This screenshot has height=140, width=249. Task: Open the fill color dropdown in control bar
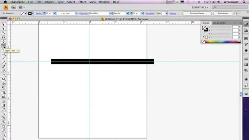click(x=25, y=14)
